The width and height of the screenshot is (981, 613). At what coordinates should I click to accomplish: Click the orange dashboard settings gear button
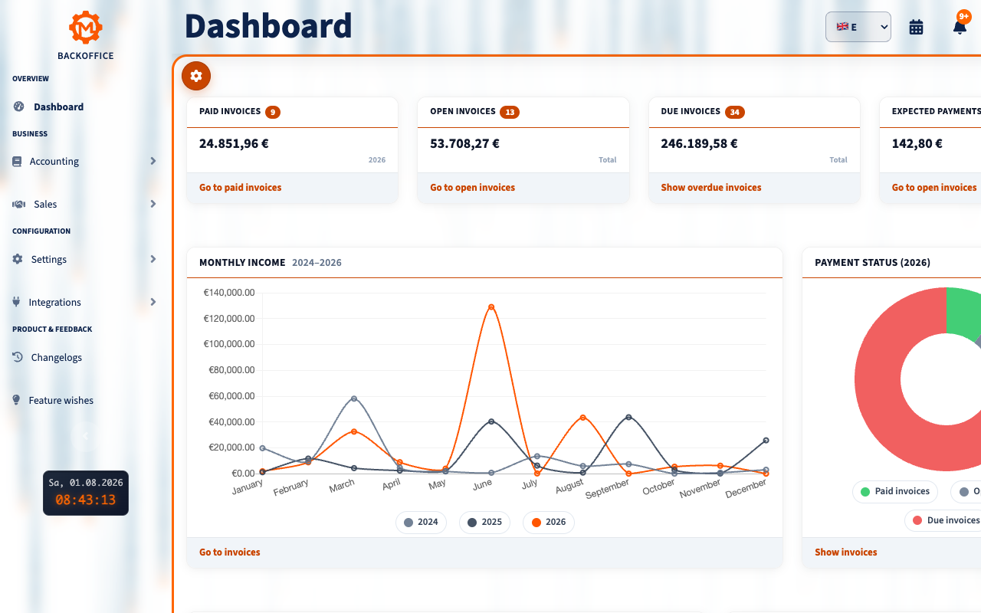tap(196, 76)
